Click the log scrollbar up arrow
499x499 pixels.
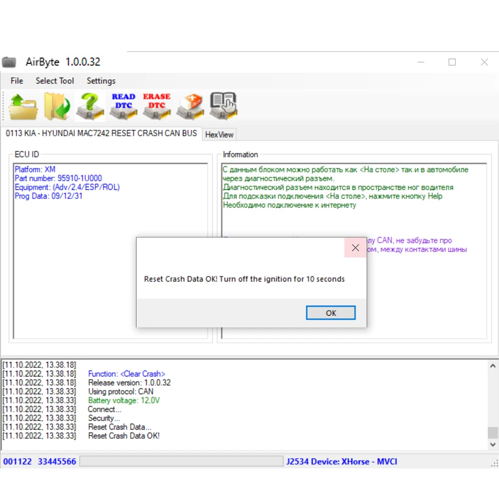(x=493, y=366)
